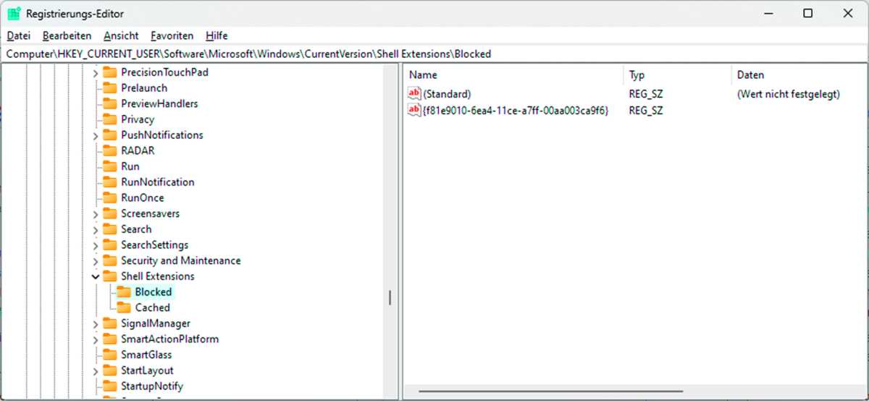The height and width of the screenshot is (401, 869).
Task: Expand the SmartActionPlatform key
Action: pyautogui.click(x=96, y=339)
